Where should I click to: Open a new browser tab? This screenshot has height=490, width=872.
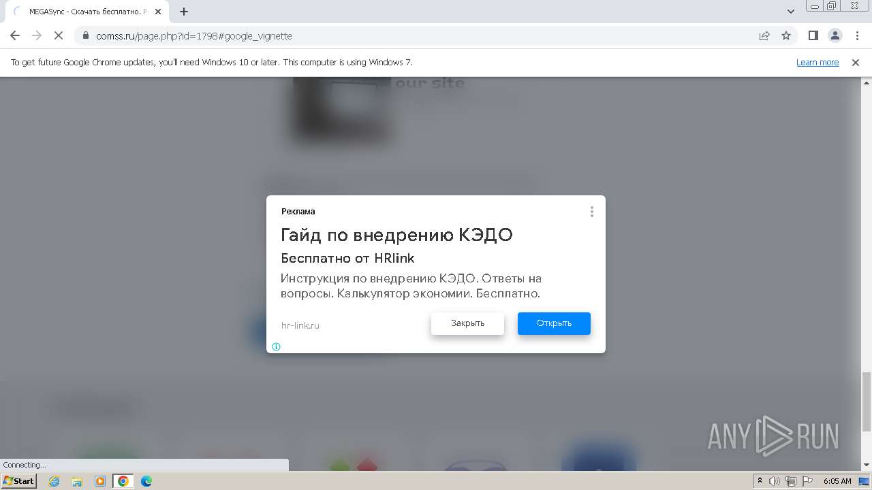[184, 12]
